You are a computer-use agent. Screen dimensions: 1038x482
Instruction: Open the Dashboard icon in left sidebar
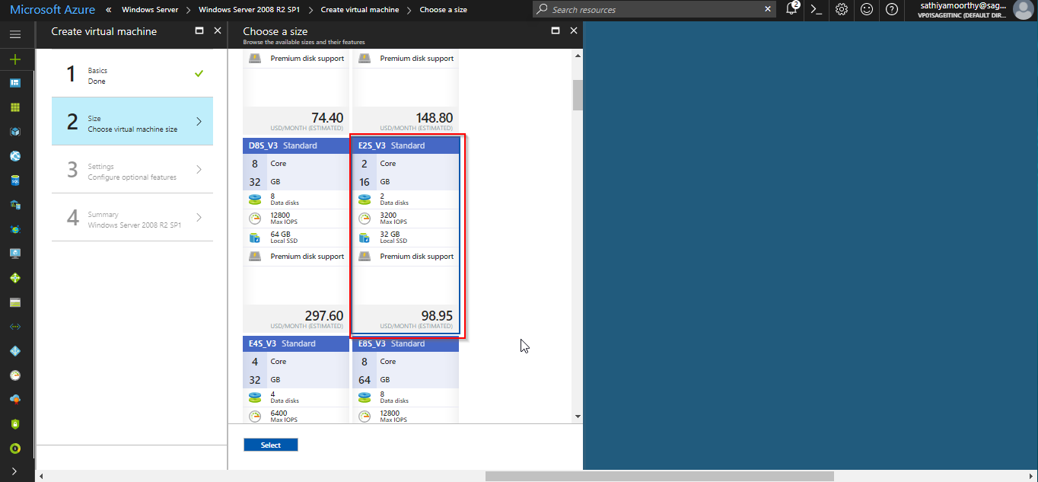point(15,83)
